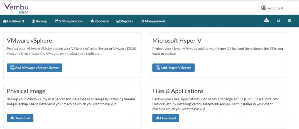299x129 pixels.
Task: Click the Physical Image heading
Action: tap(26, 91)
